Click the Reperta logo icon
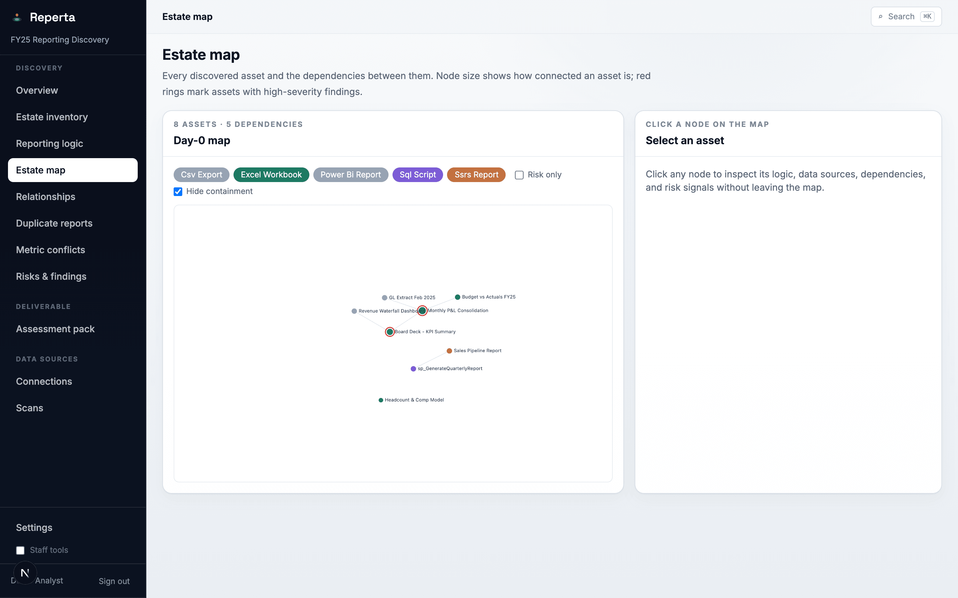Screen dimensions: 958x598 click(17, 17)
